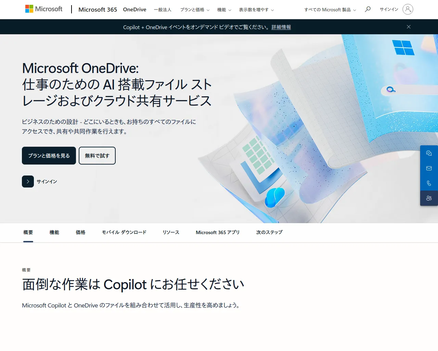
Task: Go to the リソース tab
Action: tap(171, 232)
